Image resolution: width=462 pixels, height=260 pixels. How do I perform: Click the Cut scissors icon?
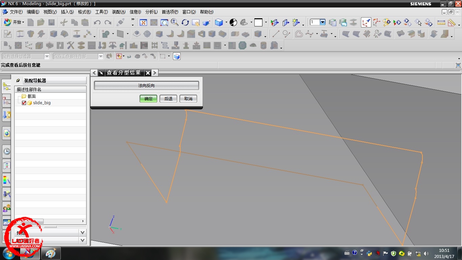coord(64,23)
